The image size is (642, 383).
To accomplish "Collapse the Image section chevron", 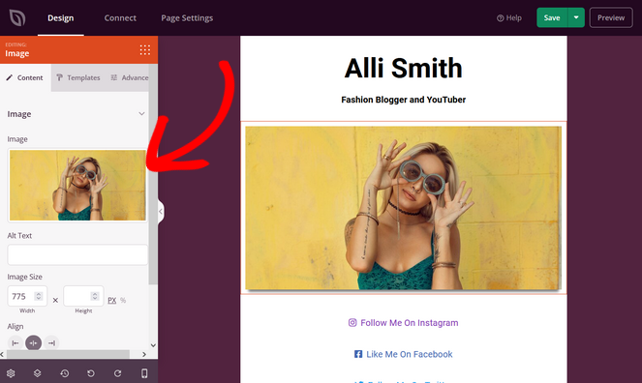I will pos(141,113).
